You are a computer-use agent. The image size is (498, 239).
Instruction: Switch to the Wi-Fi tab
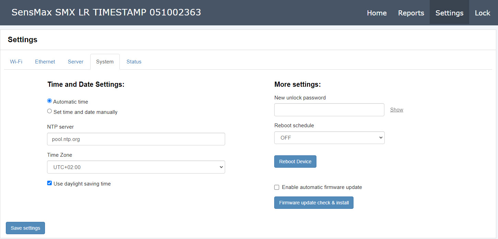pos(16,62)
